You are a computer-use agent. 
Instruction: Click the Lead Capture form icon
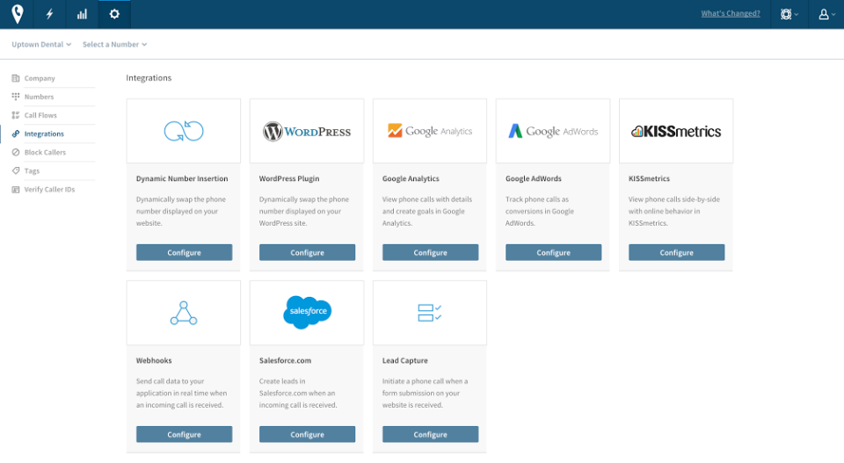point(430,313)
